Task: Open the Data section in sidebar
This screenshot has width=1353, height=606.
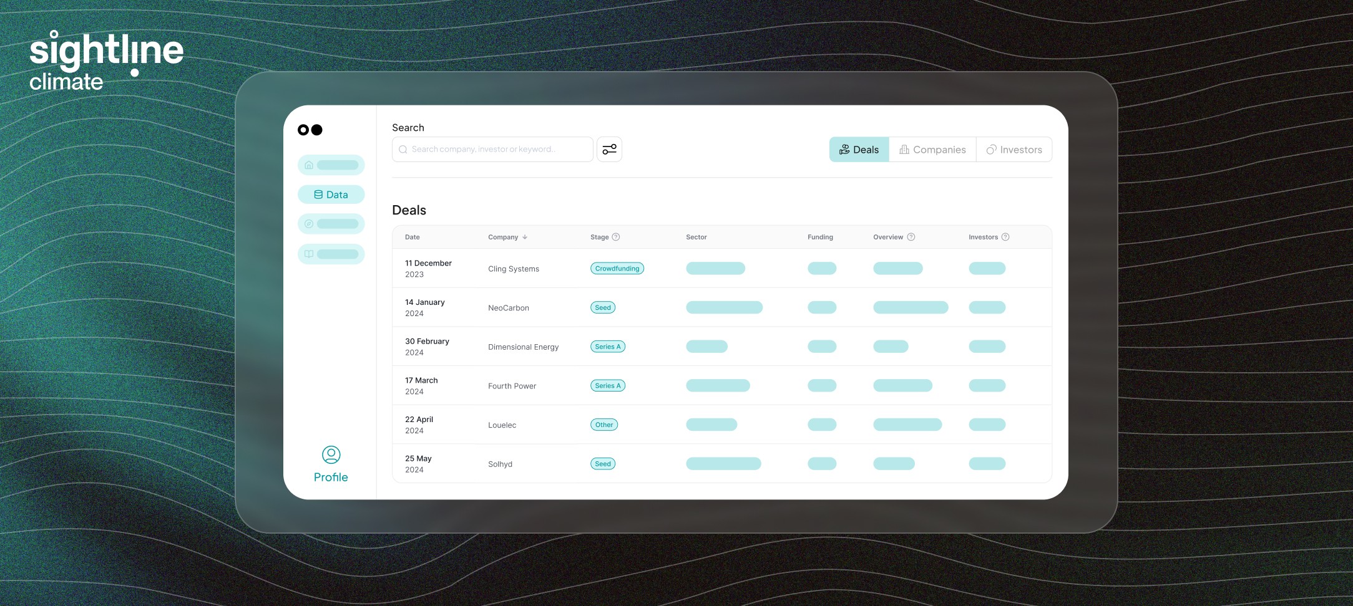Action: pyautogui.click(x=331, y=195)
